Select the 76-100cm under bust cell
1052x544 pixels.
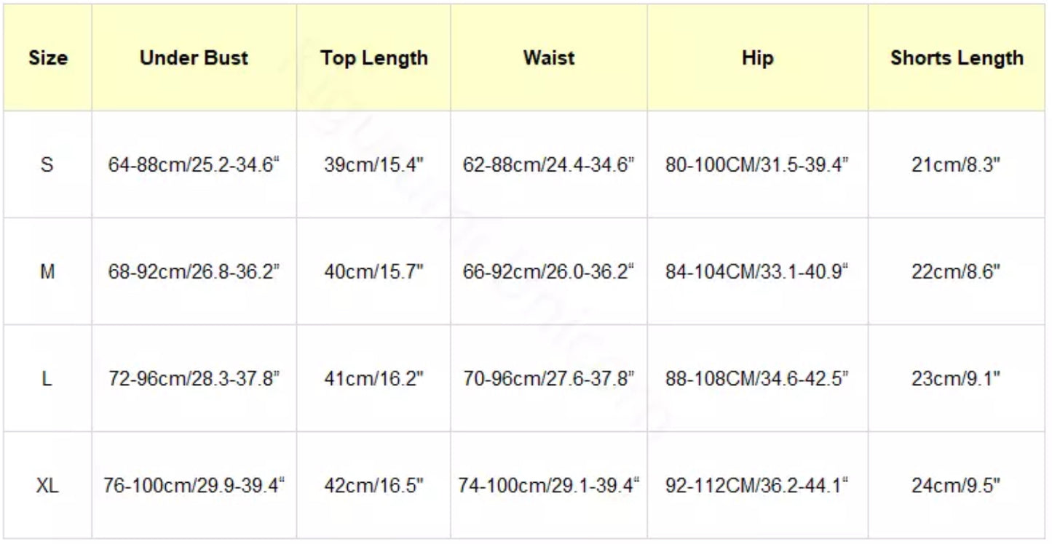(x=194, y=486)
